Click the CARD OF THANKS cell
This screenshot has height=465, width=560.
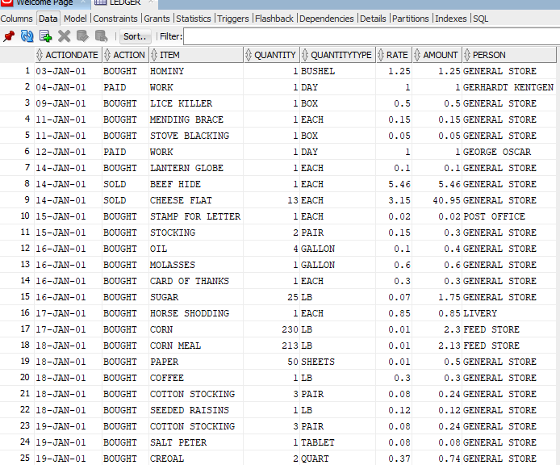(196, 281)
